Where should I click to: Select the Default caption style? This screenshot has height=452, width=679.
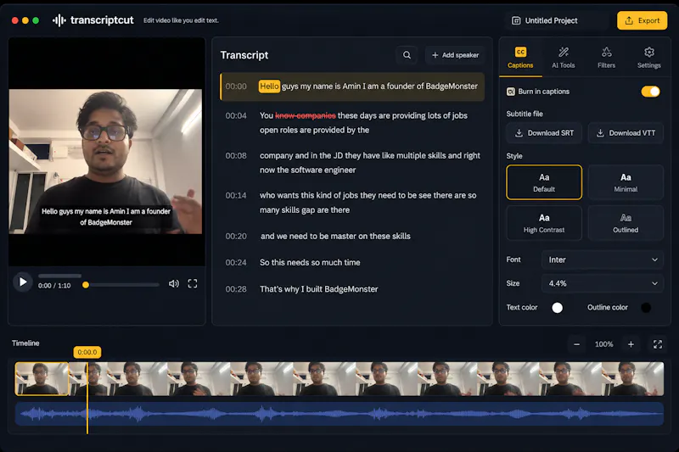(544, 182)
